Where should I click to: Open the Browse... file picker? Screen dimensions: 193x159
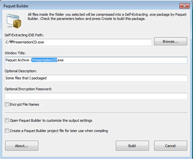click(171, 41)
